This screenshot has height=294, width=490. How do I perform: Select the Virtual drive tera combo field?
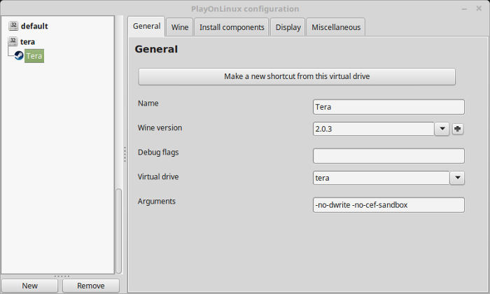click(x=381, y=178)
